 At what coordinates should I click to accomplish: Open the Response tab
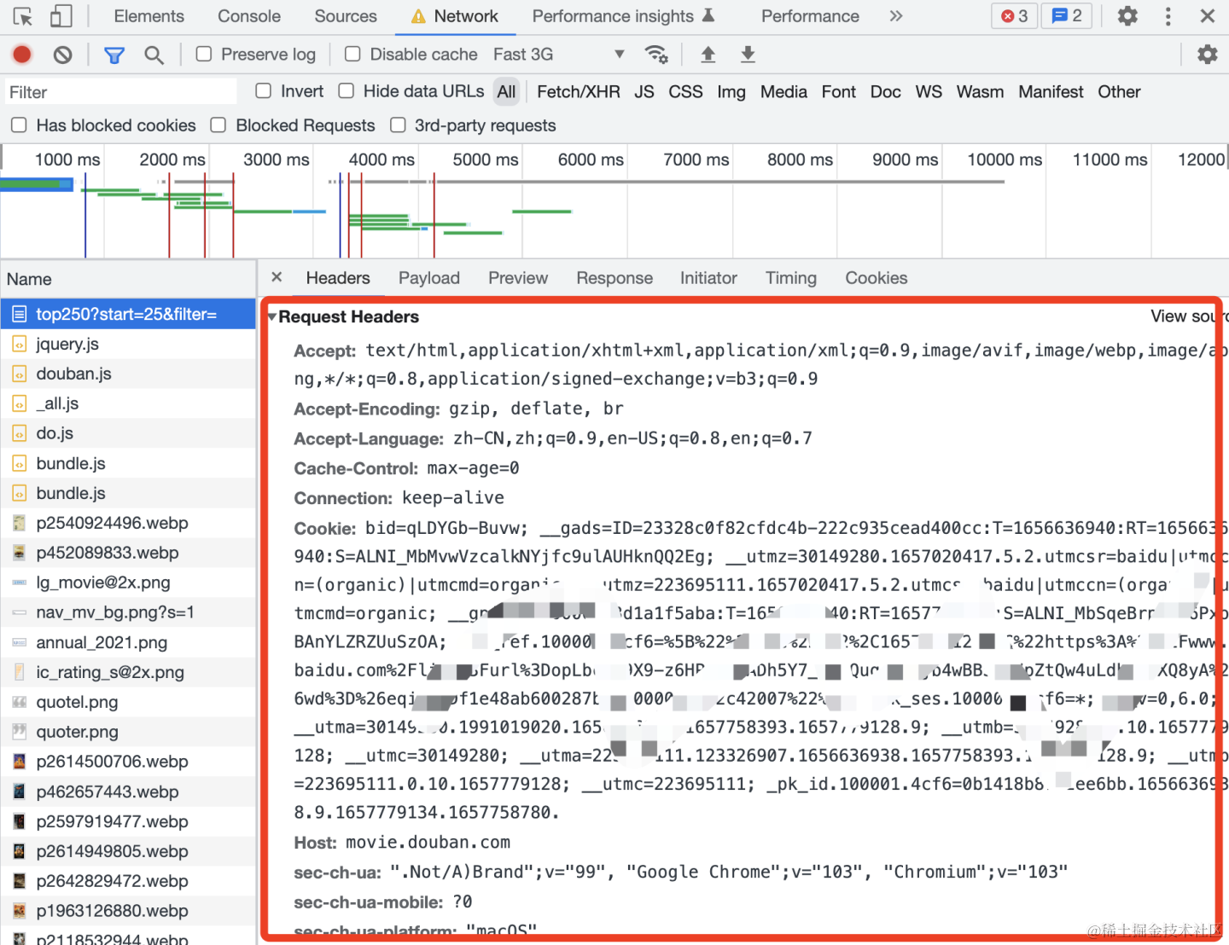[x=614, y=278]
